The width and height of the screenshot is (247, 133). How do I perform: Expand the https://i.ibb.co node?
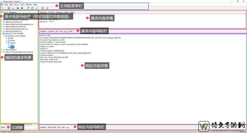tap(2, 49)
